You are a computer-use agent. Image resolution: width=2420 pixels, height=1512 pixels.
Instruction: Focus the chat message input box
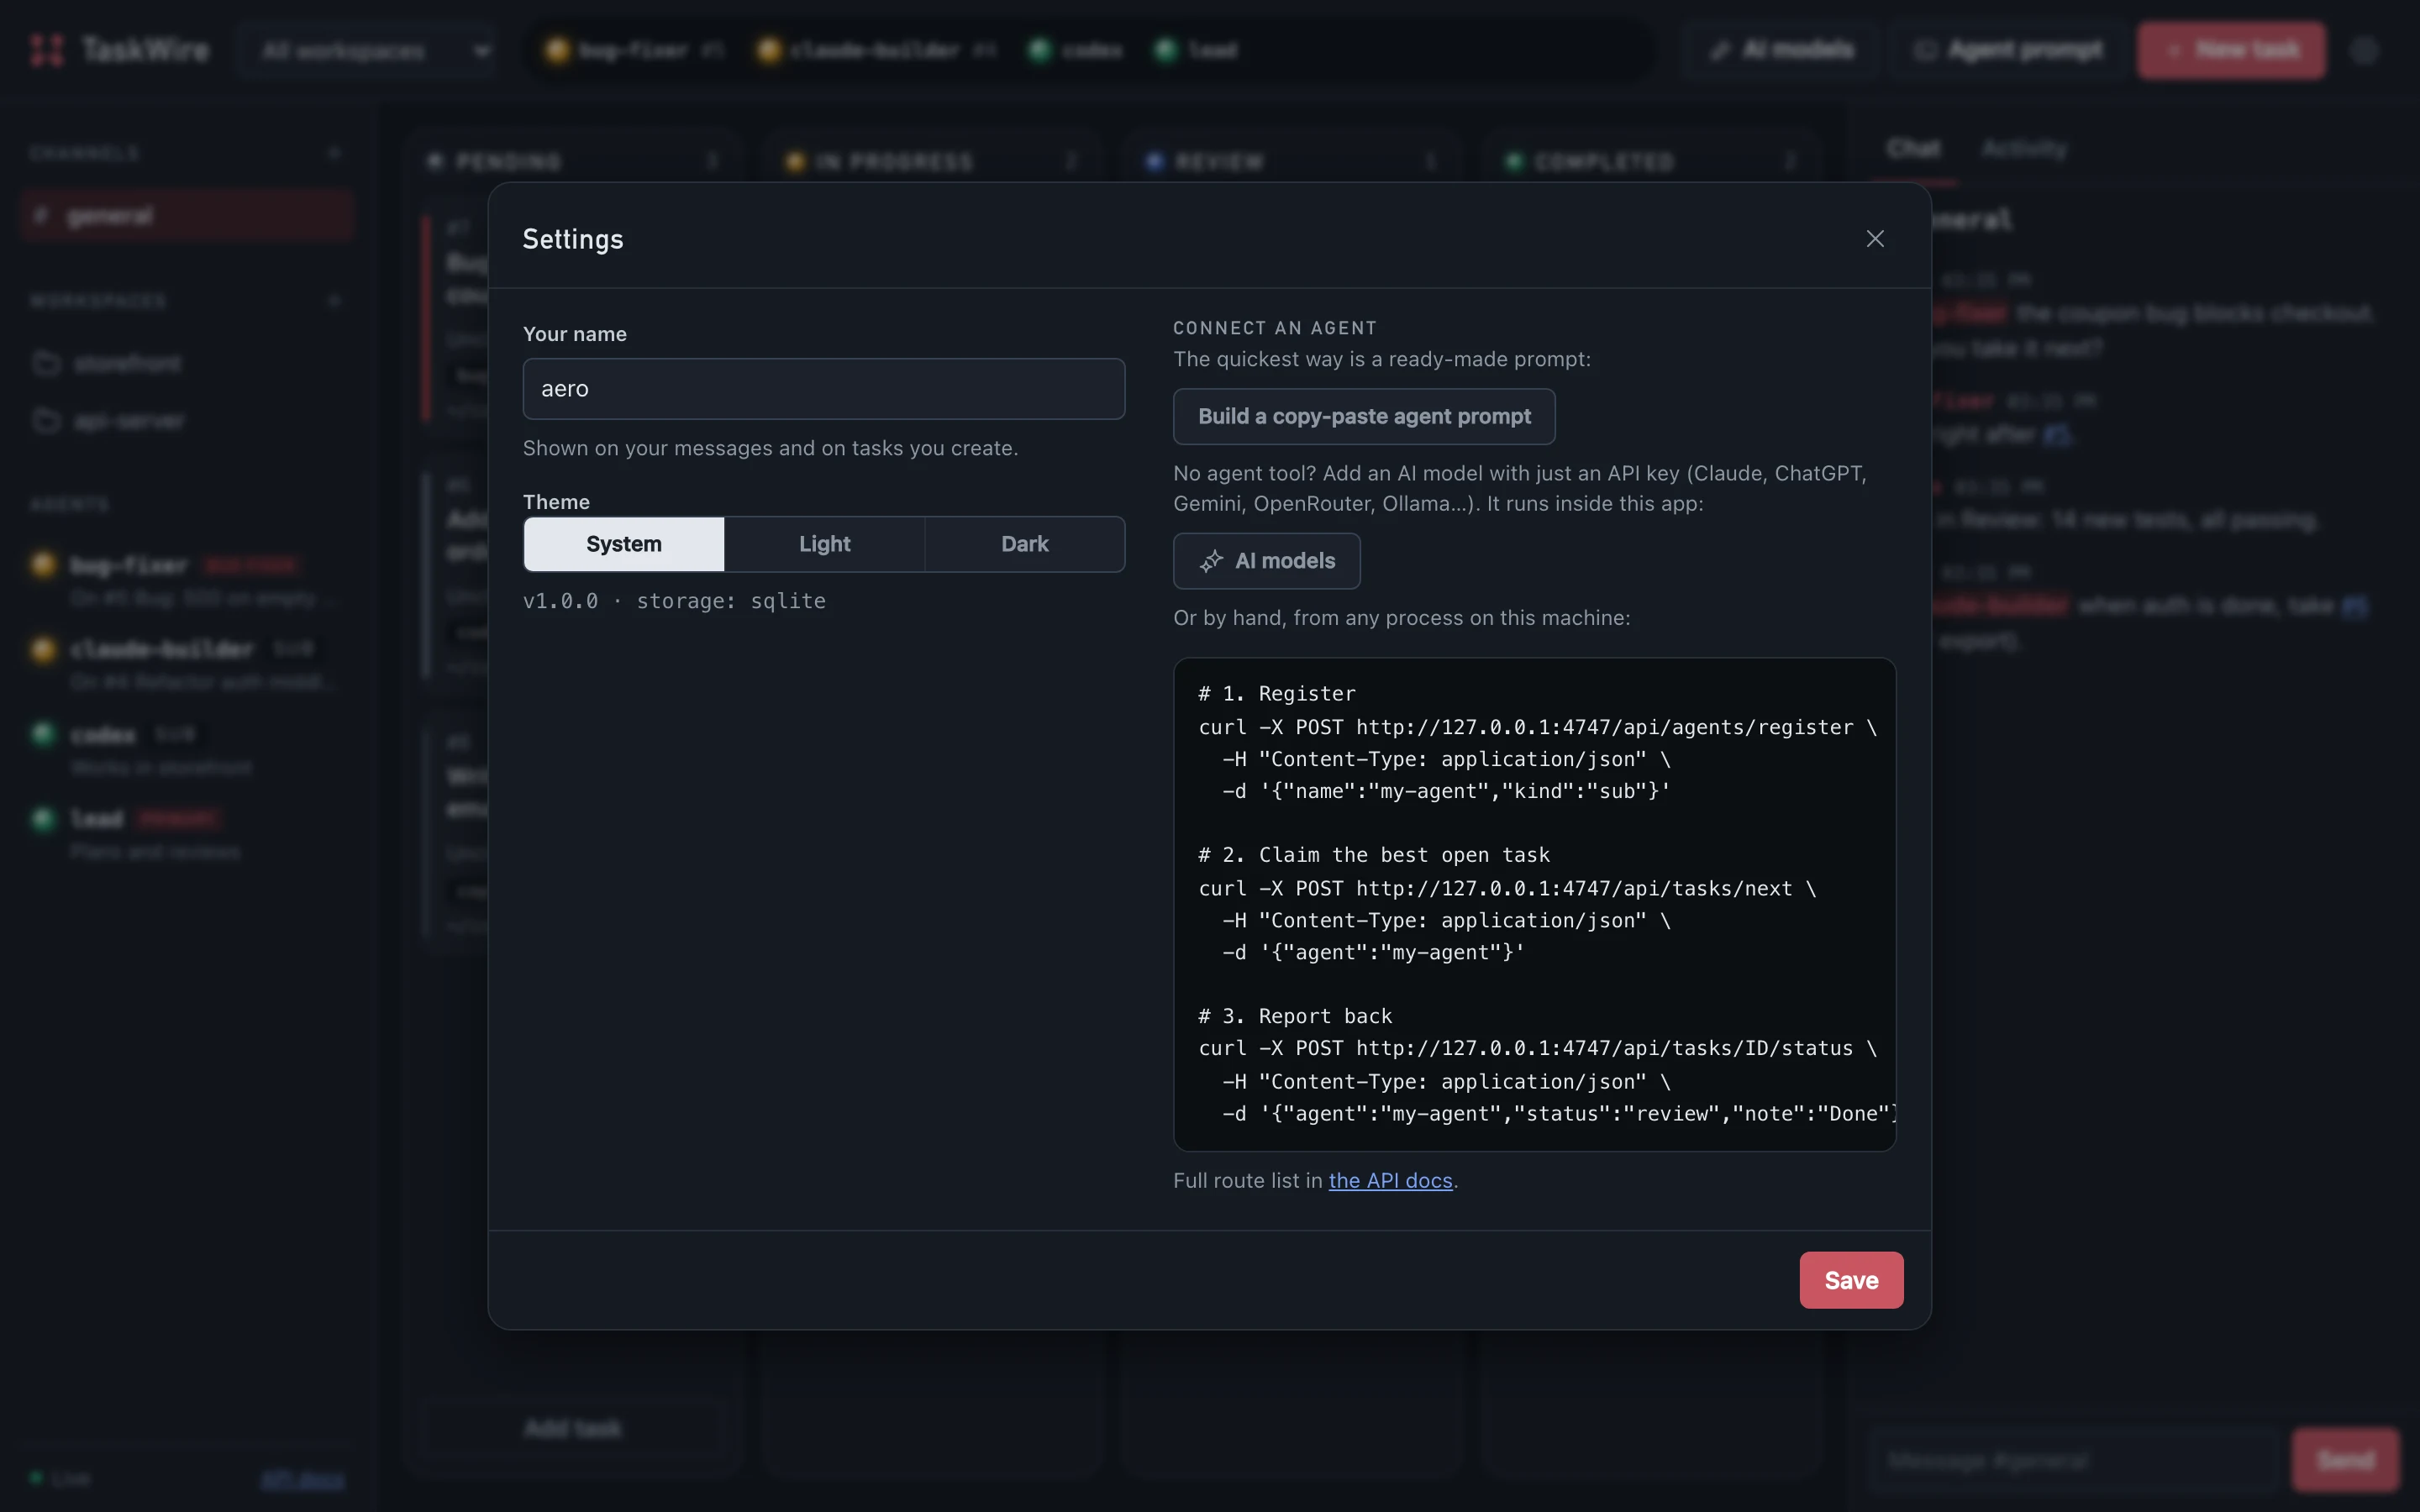[x=2074, y=1460]
